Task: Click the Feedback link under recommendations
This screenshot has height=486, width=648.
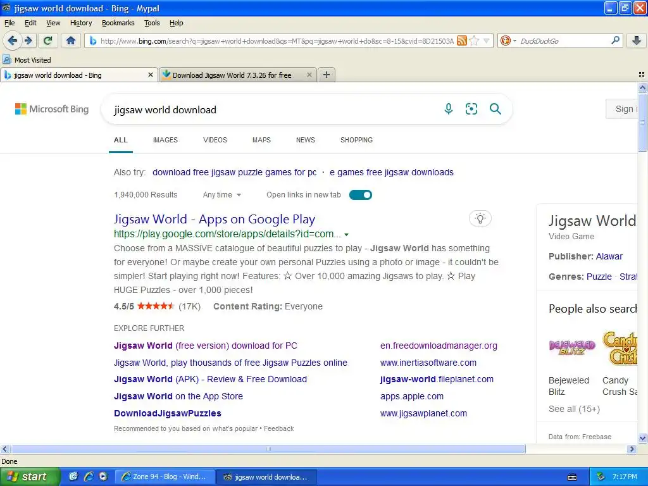Action: pyautogui.click(x=278, y=428)
